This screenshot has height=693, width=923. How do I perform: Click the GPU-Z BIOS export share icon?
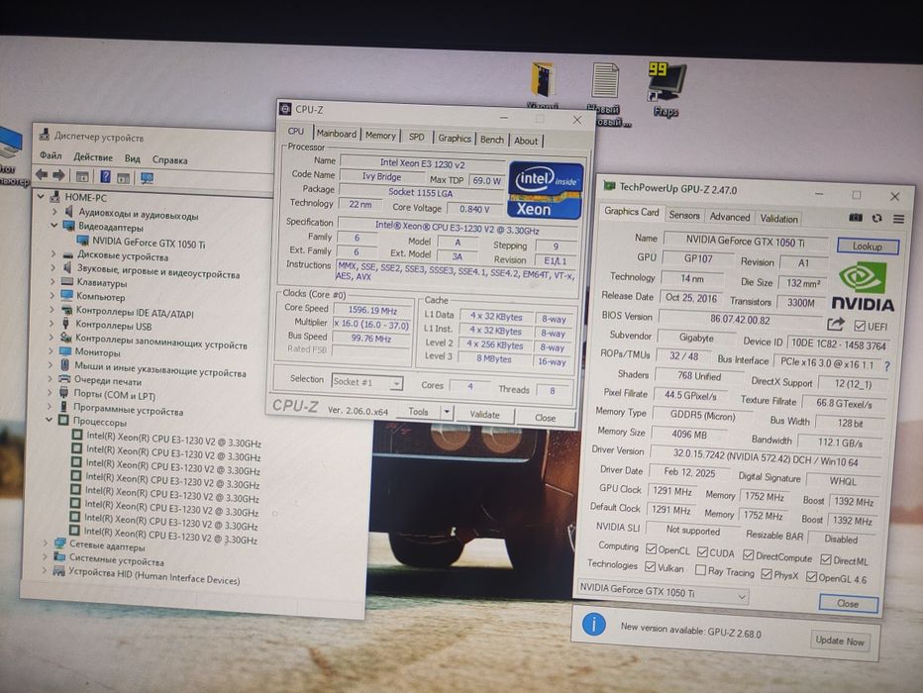pos(835,324)
